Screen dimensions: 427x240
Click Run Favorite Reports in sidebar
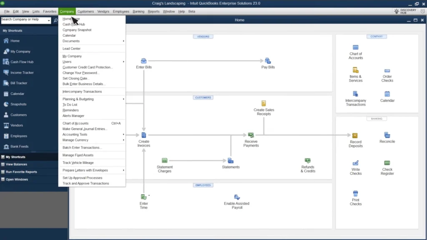pyautogui.click(x=21, y=172)
